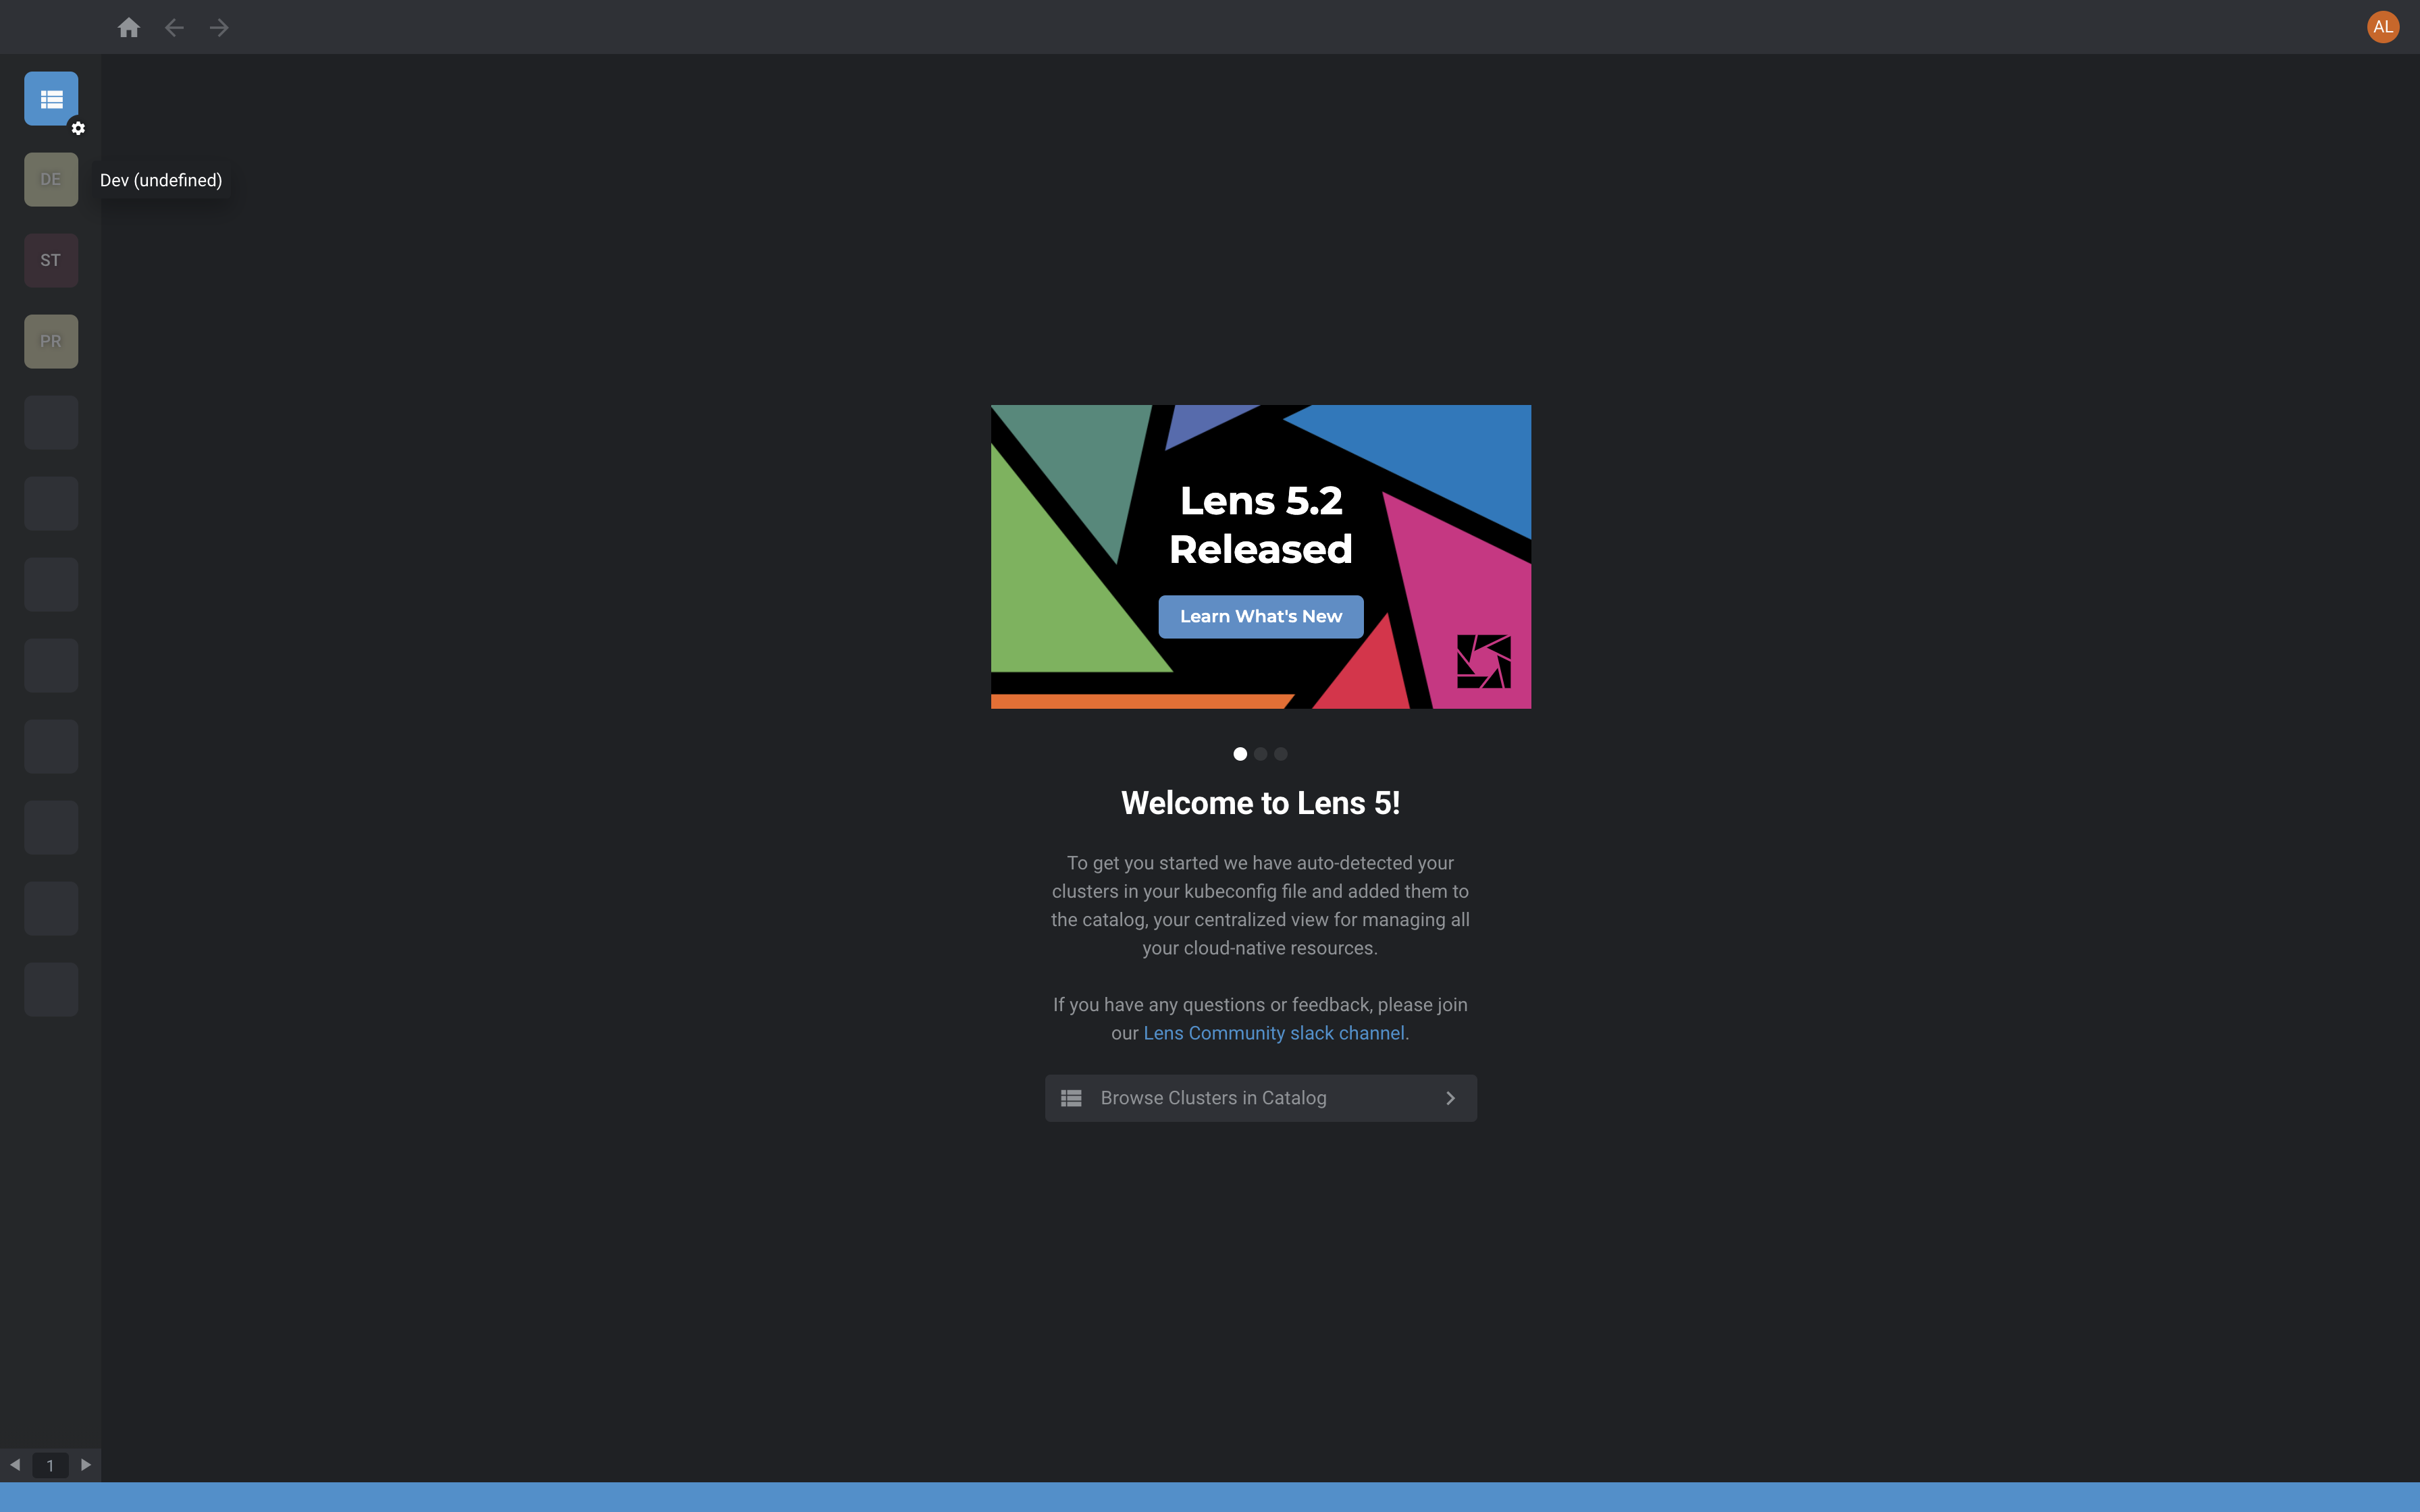This screenshot has width=2420, height=1512.
Task: Switch to previous hotbar
Action: click(x=15, y=1465)
